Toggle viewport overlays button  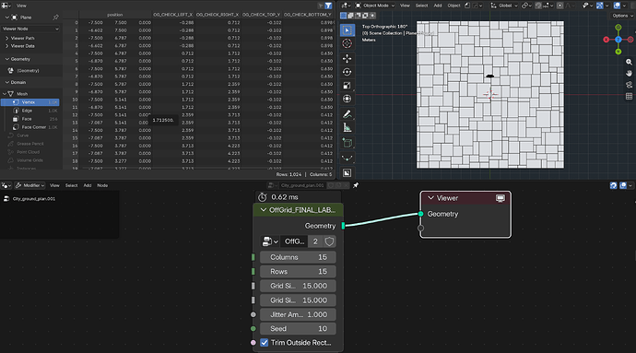point(617,6)
